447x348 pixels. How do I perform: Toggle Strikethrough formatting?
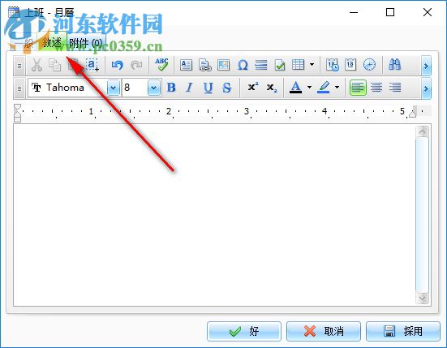click(226, 88)
